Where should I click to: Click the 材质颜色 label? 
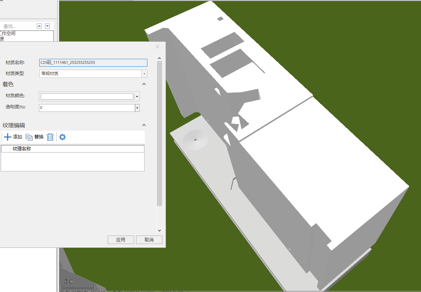tap(15, 96)
